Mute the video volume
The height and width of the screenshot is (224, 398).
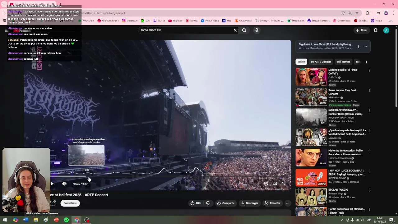(64, 184)
